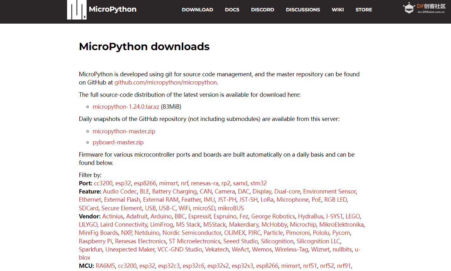Filter by Ethernet feature
The image size is (451, 271).
click(x=90, y=200)
